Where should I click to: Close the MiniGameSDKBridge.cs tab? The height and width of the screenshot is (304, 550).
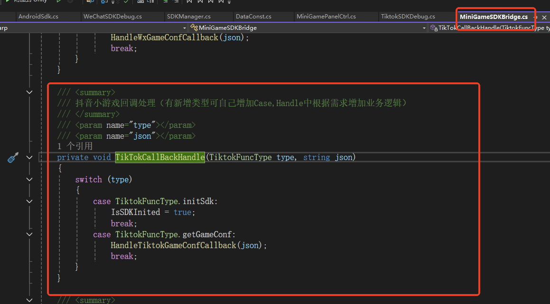tap(545, 17)
